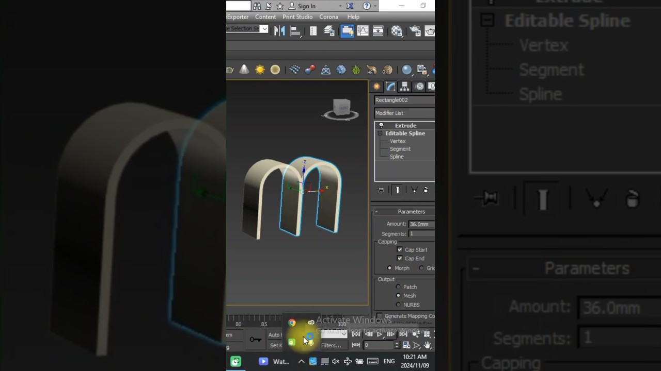661x371 pixels.
Task: Open the Layer Explorer icon
Action: 329,31
